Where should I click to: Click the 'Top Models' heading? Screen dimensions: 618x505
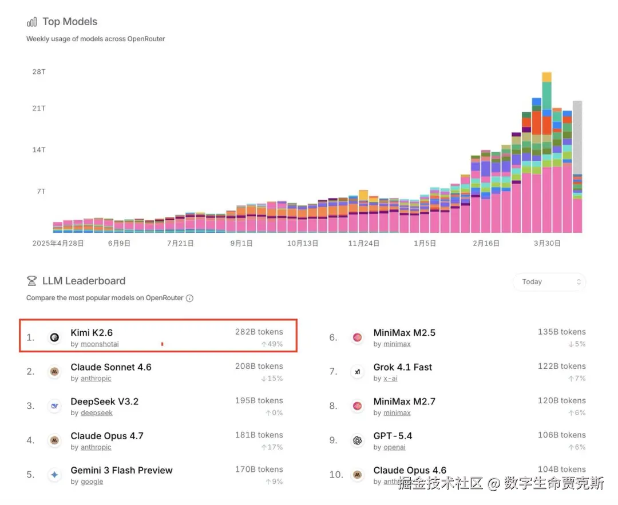(x=70, y=22)
